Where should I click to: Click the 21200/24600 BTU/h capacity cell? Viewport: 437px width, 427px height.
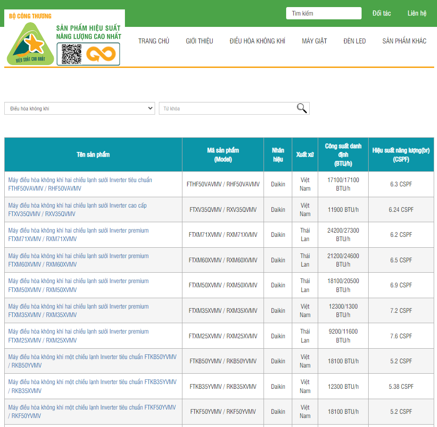point(343,260)
